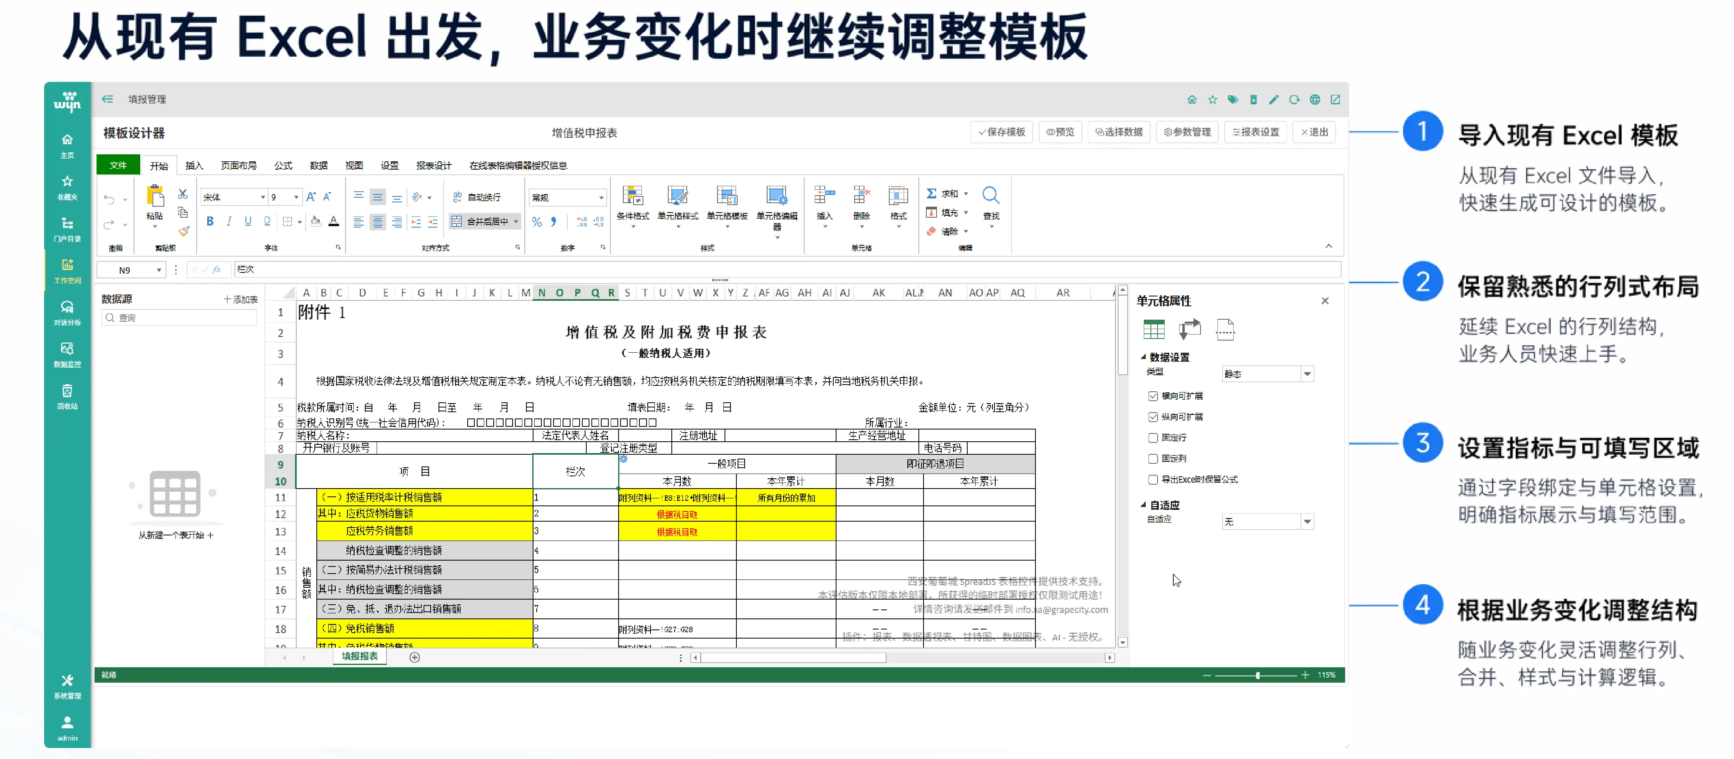Image resolution: width=1734 pixels, height=759 pixels.
Task: Open 数据监控 in the left sidebar
Action: tap(67, 355)
